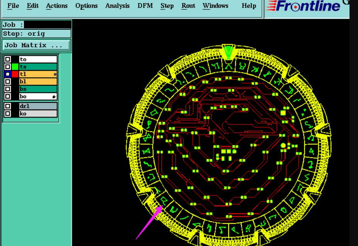
Task: Toggle the checkbox for layer drl
Action: pos(8,106)
